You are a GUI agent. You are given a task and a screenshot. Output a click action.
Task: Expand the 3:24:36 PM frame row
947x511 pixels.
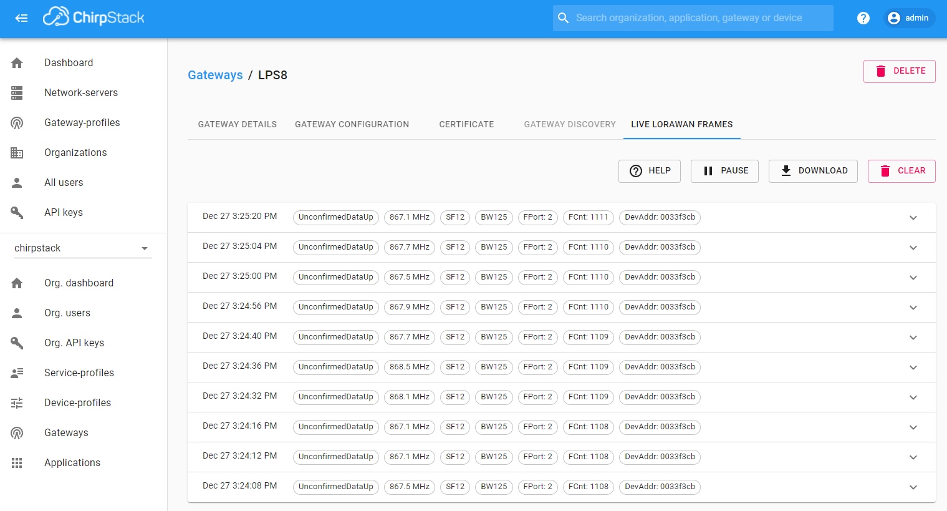(913, 367)
